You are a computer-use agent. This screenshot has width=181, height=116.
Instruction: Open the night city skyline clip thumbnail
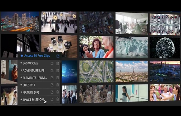click(x=20, y=21)
